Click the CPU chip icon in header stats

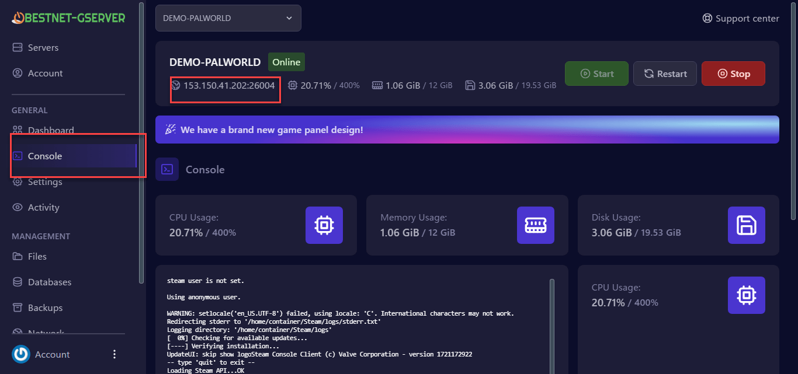[x=293, y=85]
